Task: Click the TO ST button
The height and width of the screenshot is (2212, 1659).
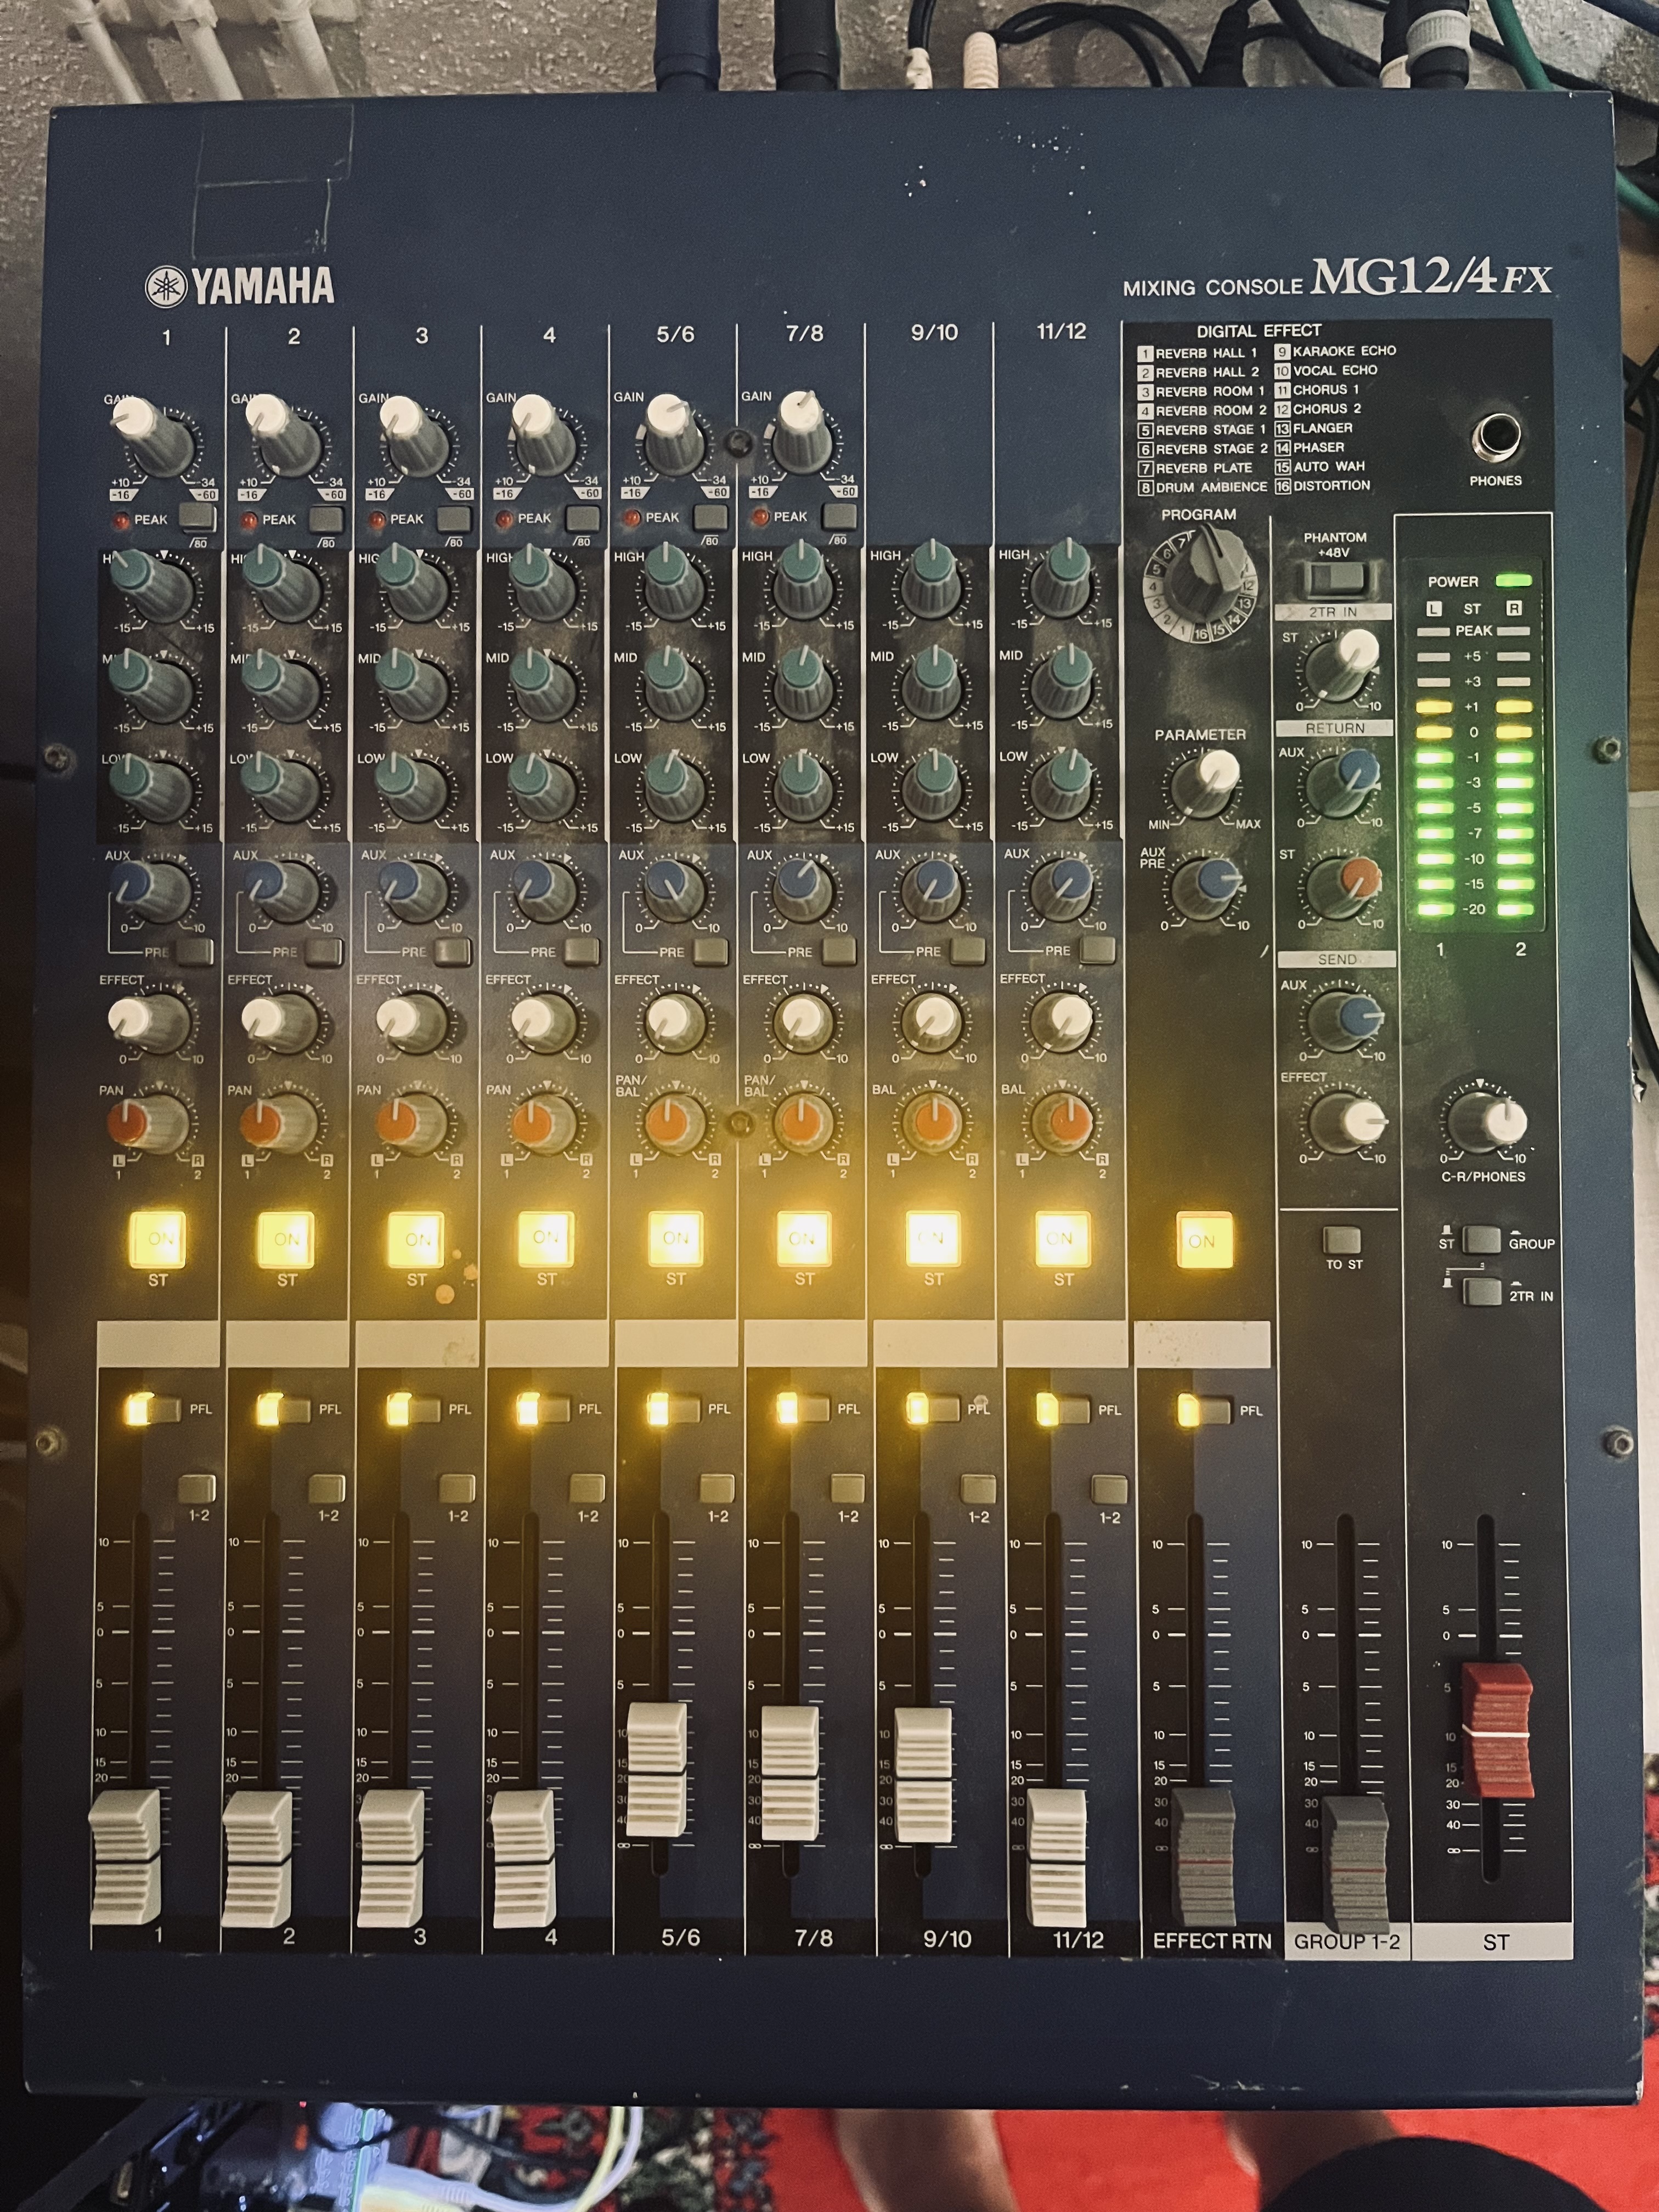Action: click(1342, 1240)
